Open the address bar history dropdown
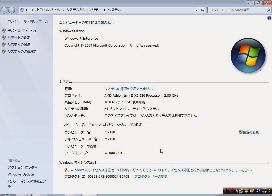Screen dimensions: 272x196 [x=196, y=10]
